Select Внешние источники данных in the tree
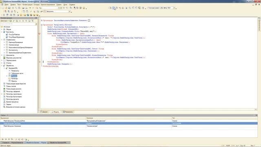The height and width of the screenshot is (147, 261). pyautogui.click(x=15, y=107)
